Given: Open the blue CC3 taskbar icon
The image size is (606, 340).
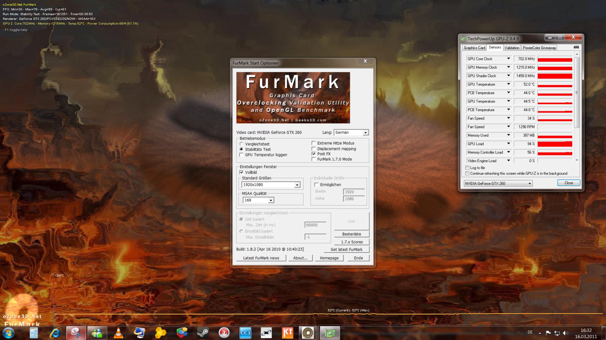Looking at the screenshot, I should [x=245, y=333].
